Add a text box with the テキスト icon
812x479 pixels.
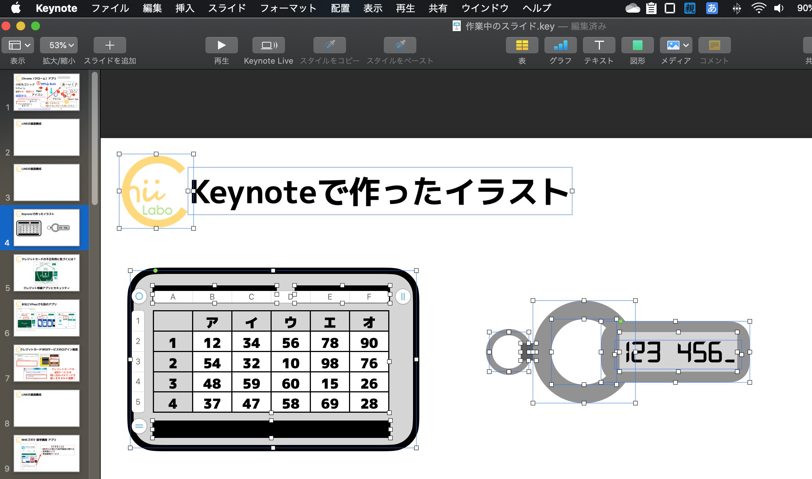599,45
